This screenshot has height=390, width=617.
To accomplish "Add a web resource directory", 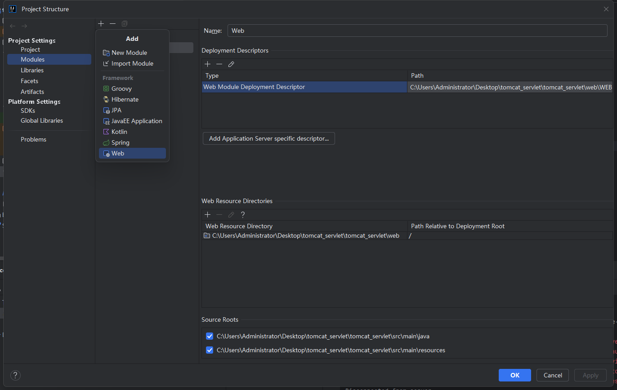I will click(x=208, y=215).
